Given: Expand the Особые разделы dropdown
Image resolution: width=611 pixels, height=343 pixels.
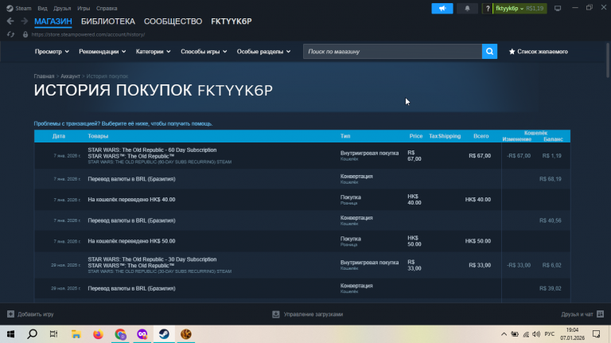Looking at the screenshot, I should (264, 52).
